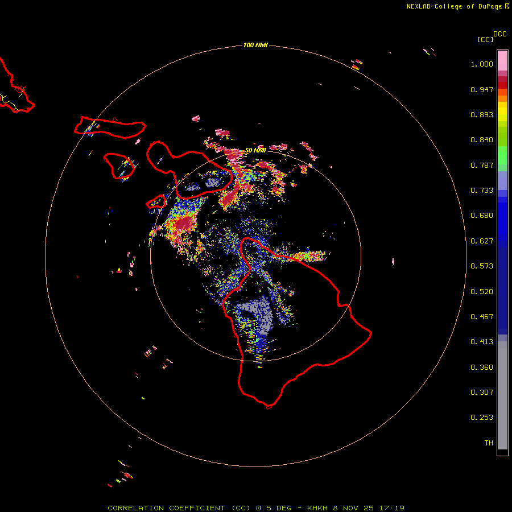Click the 0.893 value on color scale
Screen dimensions: 512x512
click(x=482, y=114)
